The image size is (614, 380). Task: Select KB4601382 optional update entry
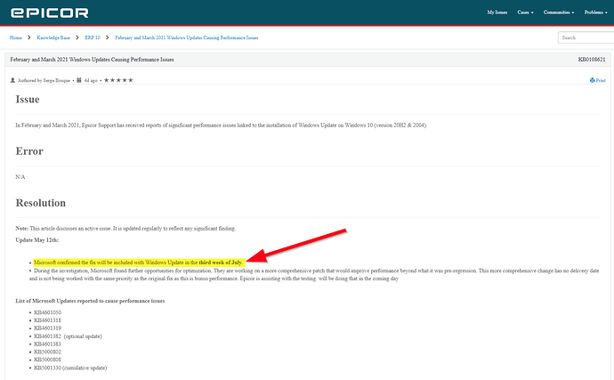click(x=68, y=336)
